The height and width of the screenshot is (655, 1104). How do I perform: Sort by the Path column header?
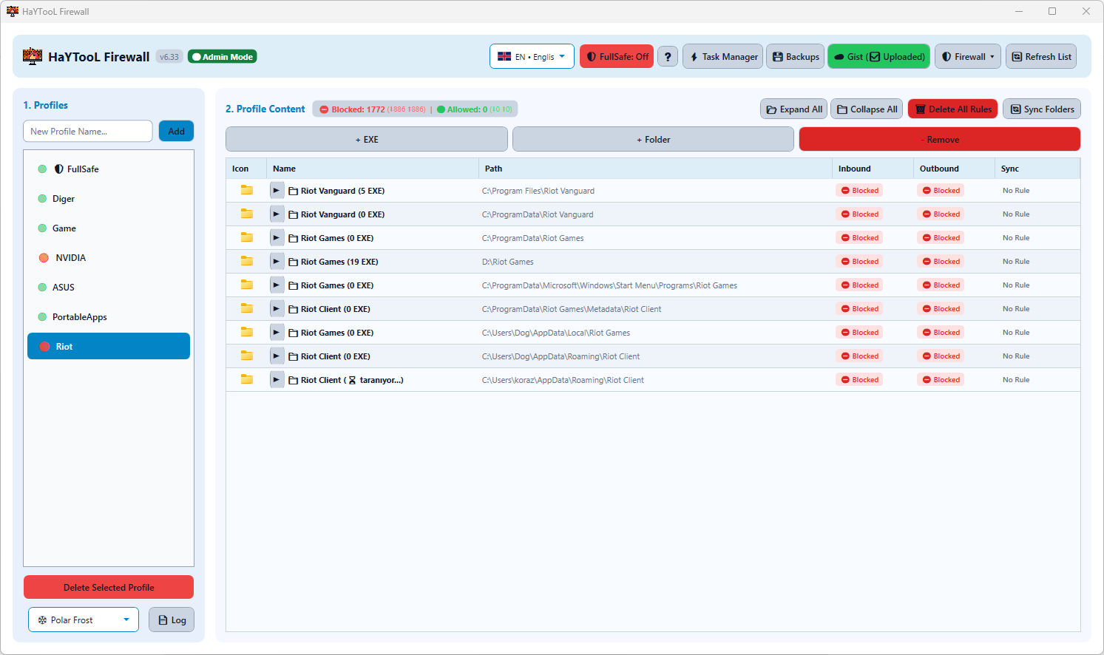[x=656, y=169]
